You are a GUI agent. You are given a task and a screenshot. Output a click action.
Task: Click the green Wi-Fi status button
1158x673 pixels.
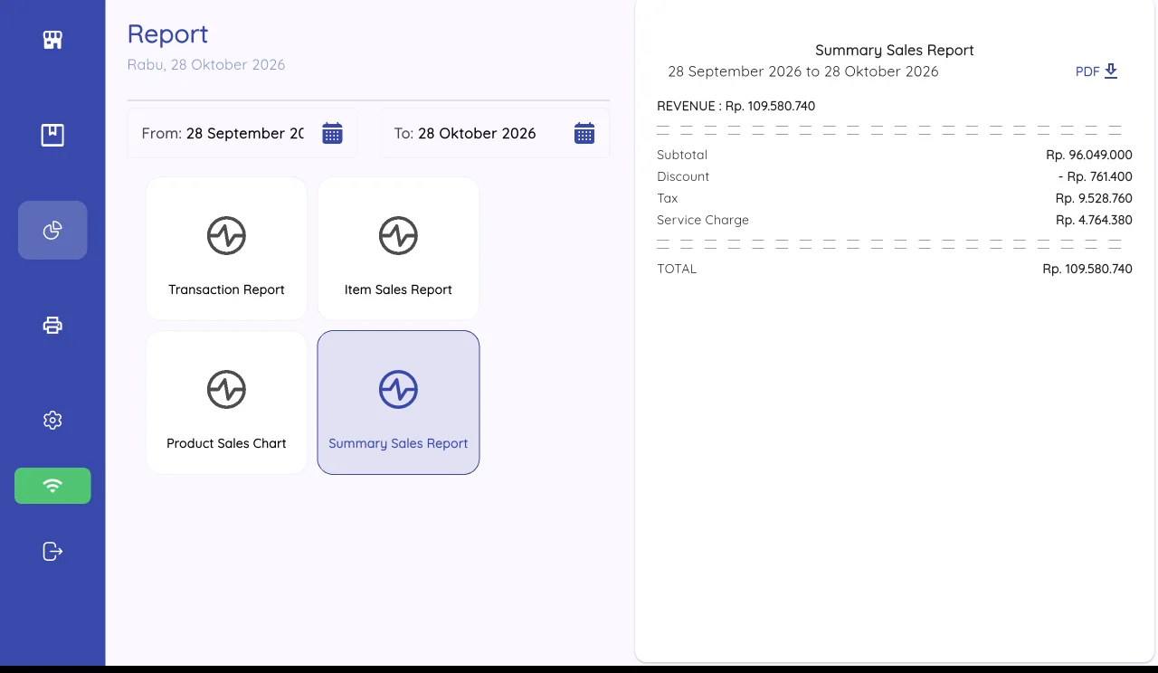(x=52, y=486)
